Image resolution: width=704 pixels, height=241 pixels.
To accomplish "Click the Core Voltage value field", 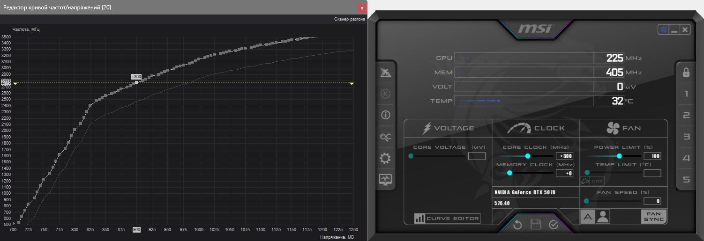I will (477, 156).
